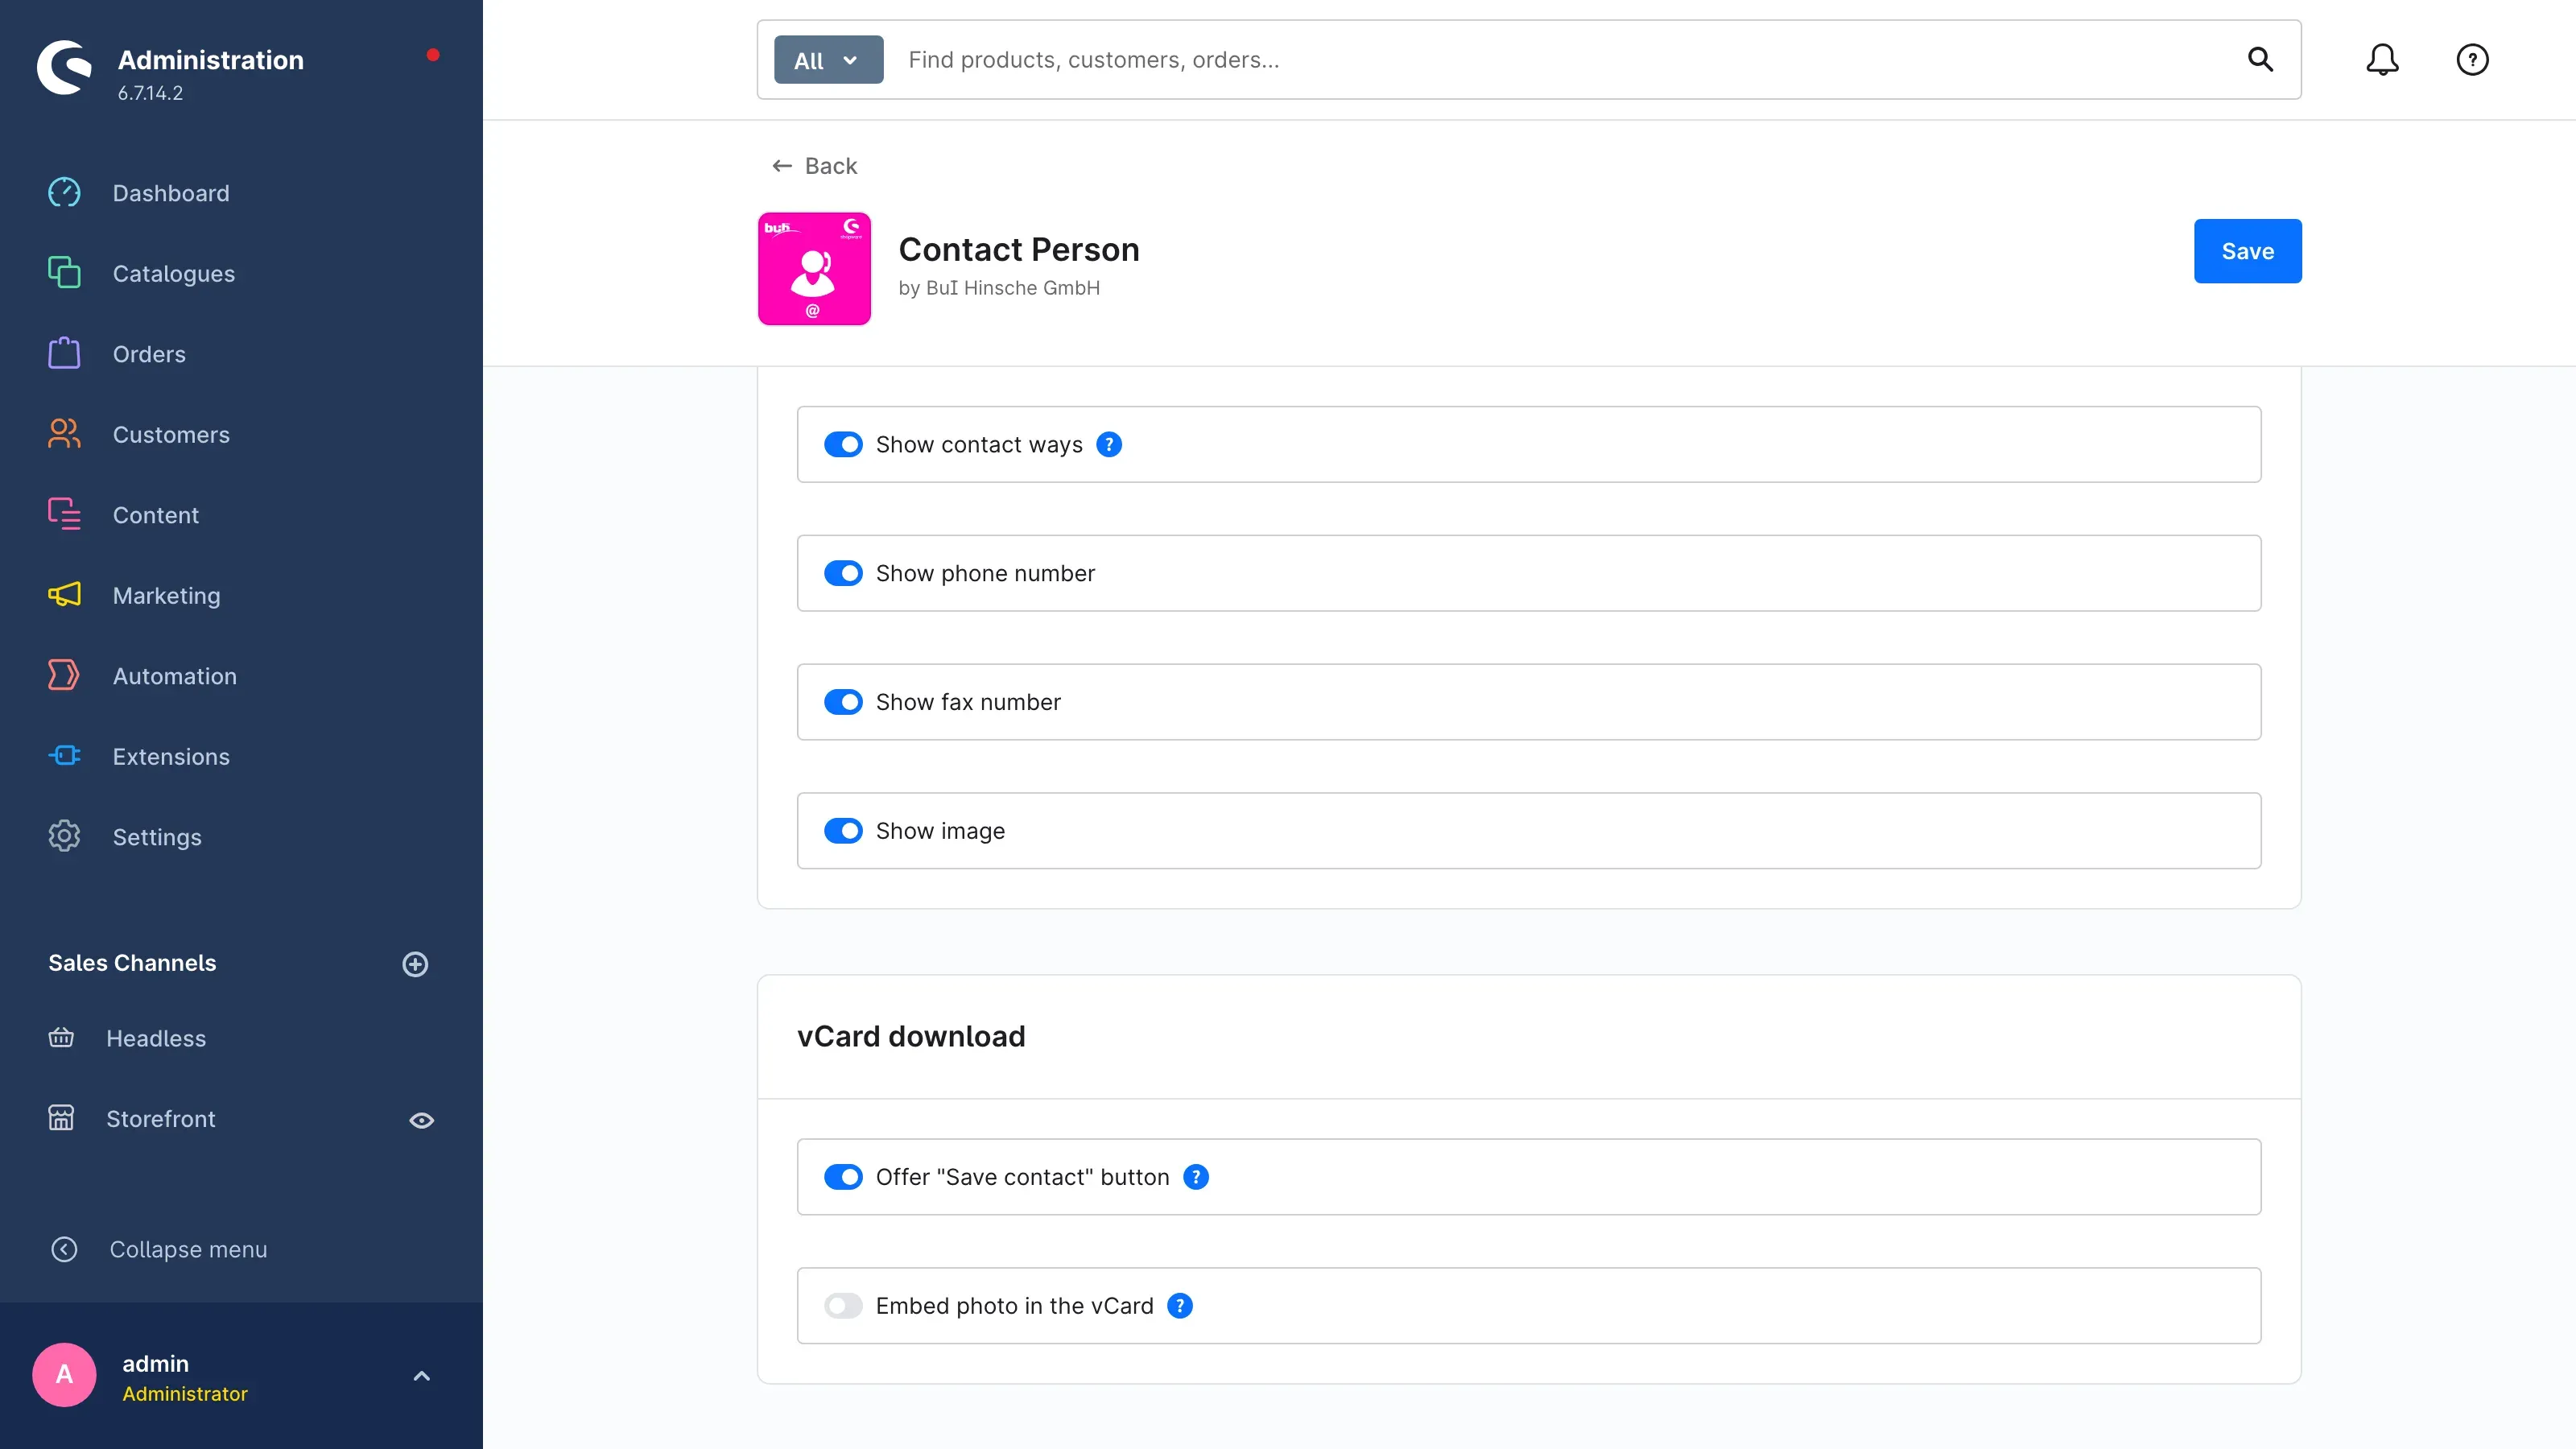This screenshot has width=2576, height=1449.
Task: Click the Orders bag icon
Action: [x=64, y=353]
